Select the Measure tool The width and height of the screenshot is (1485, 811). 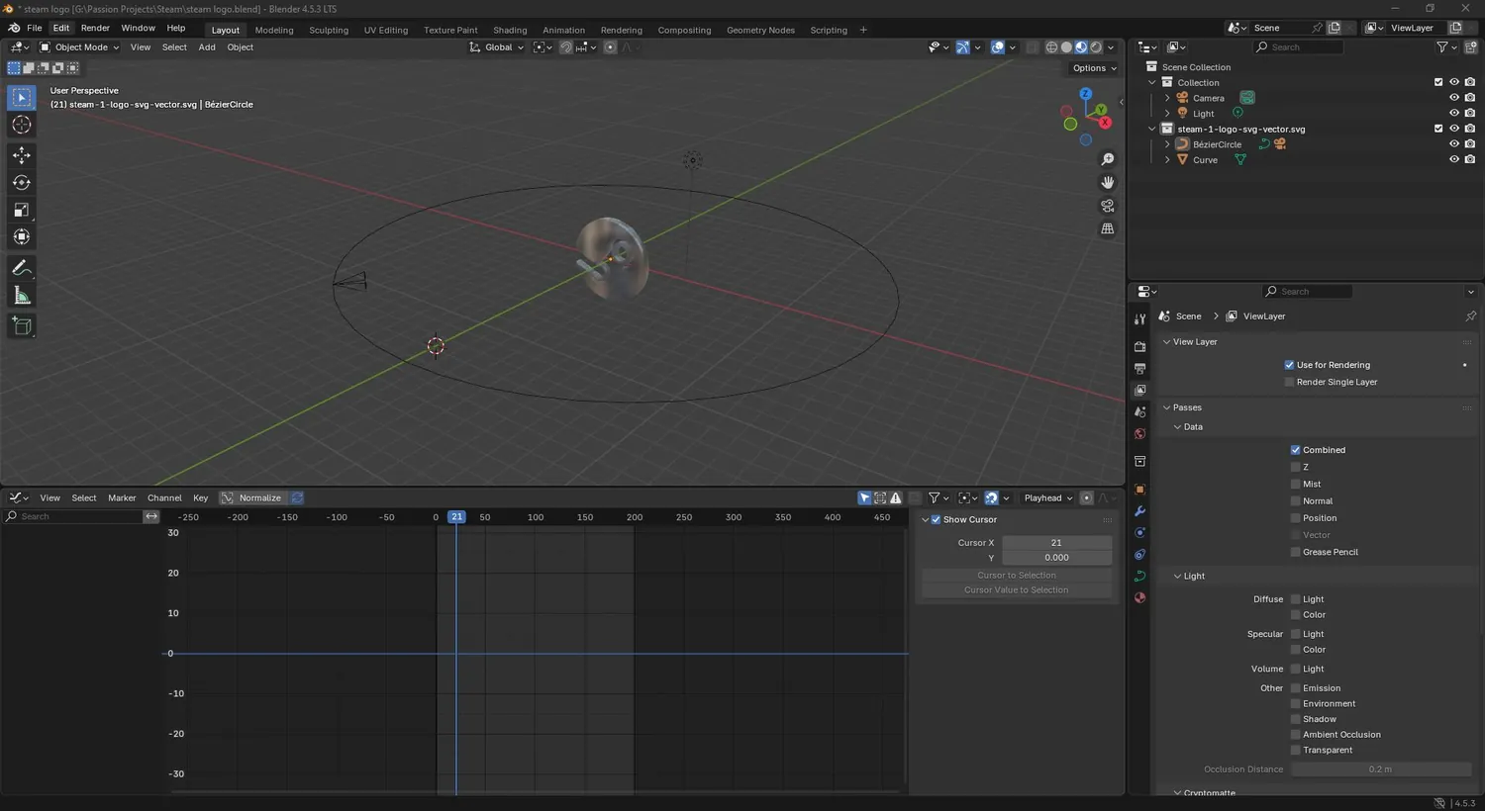pos(22,296)
